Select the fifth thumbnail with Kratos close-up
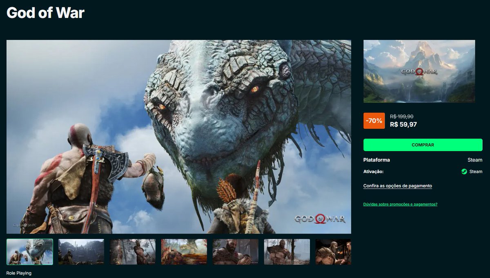 tap(236, 252)
